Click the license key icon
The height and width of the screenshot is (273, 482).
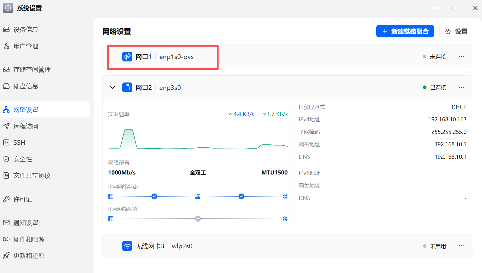[x=6, y=199]
